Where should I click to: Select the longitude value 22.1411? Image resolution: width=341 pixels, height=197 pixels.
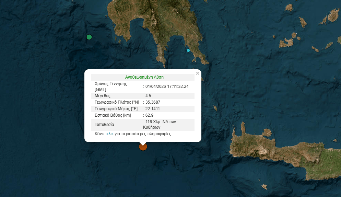click(x=153, y=109)
